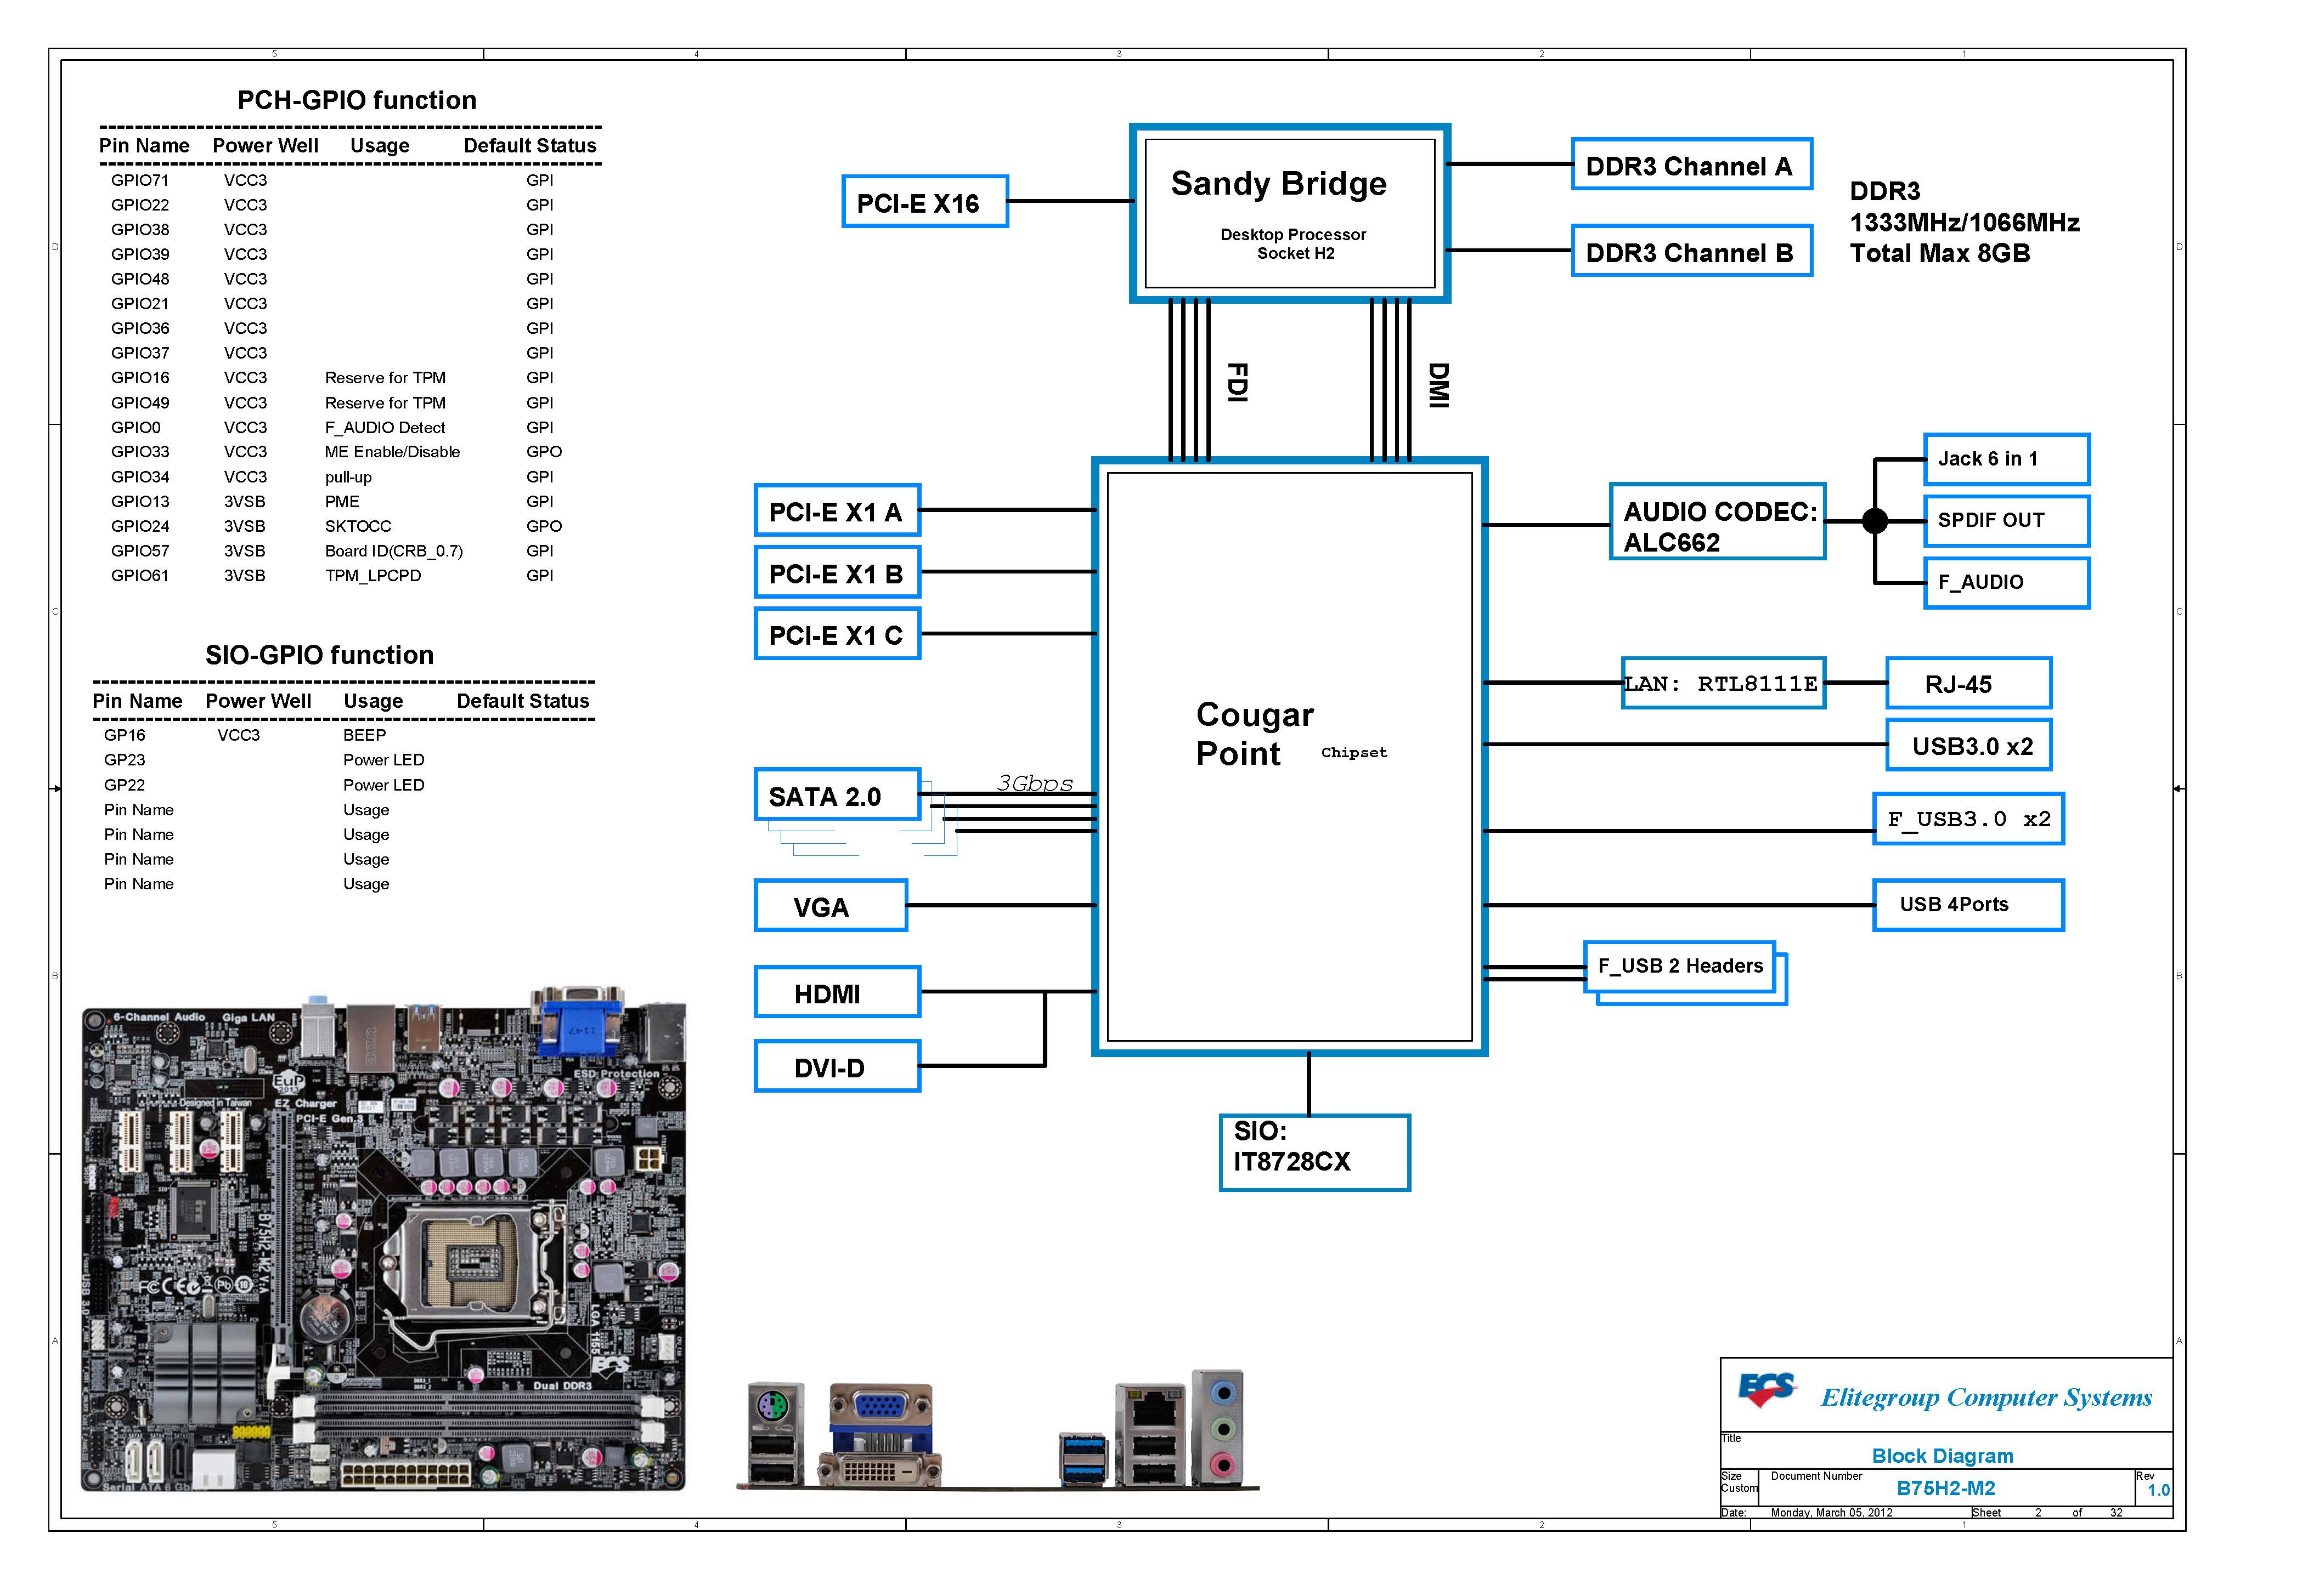Image resolution: width=2297 pixels, height=1596 pixels.
Task: Click the 'ME Enable/Disable' usage entry
Action: (x=392, y=452)
